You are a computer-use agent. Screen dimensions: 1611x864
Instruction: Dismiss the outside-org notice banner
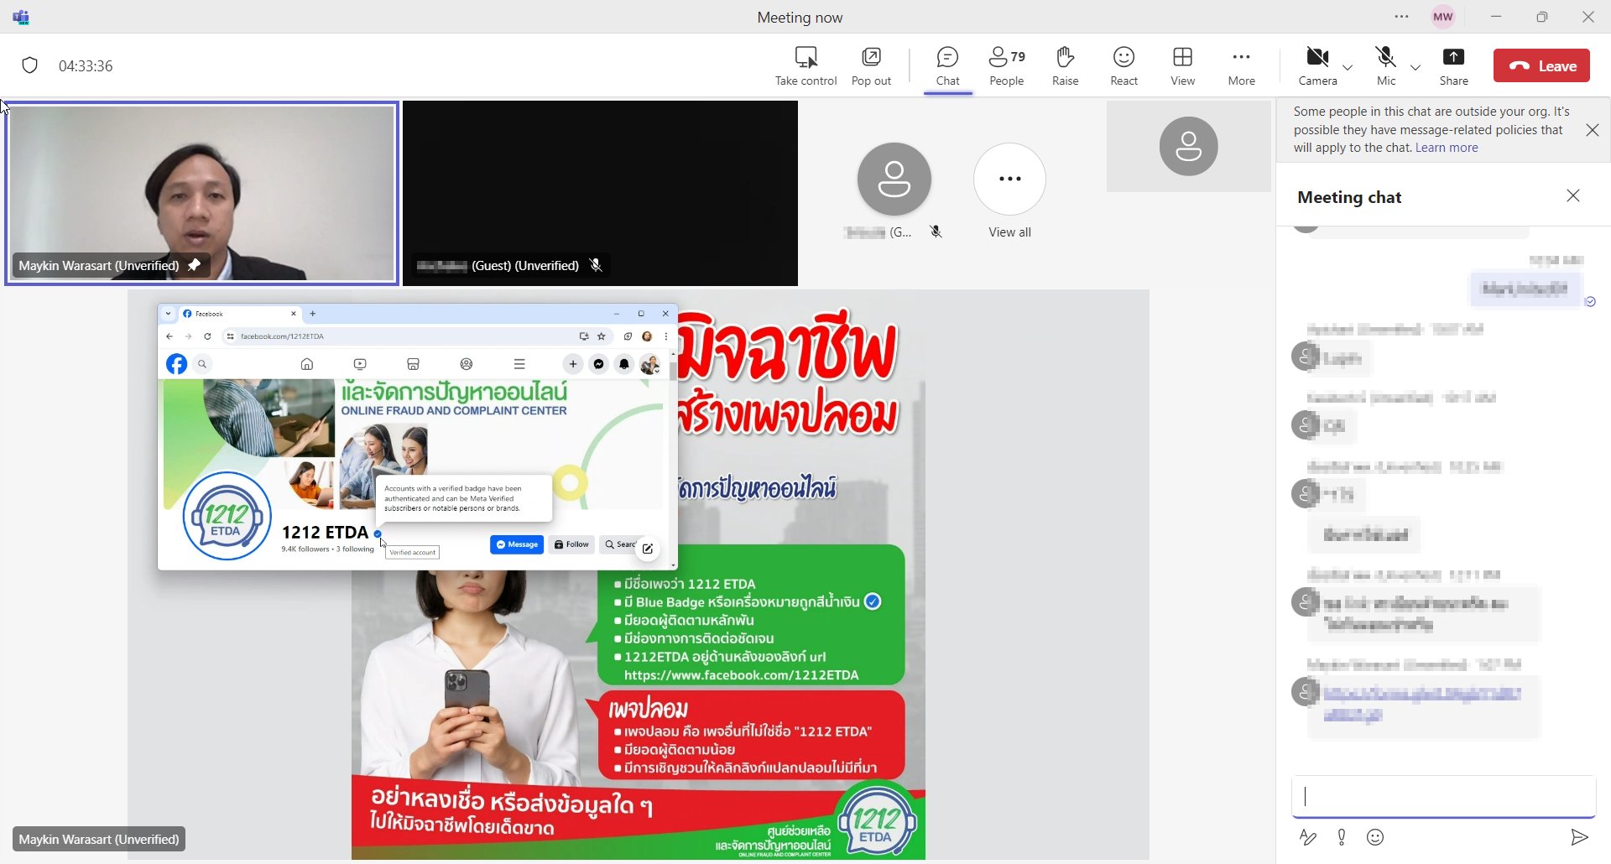[x=1592, y=130]
